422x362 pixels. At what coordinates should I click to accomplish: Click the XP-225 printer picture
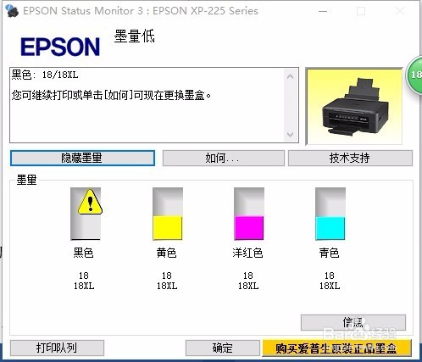click(354, 106)
